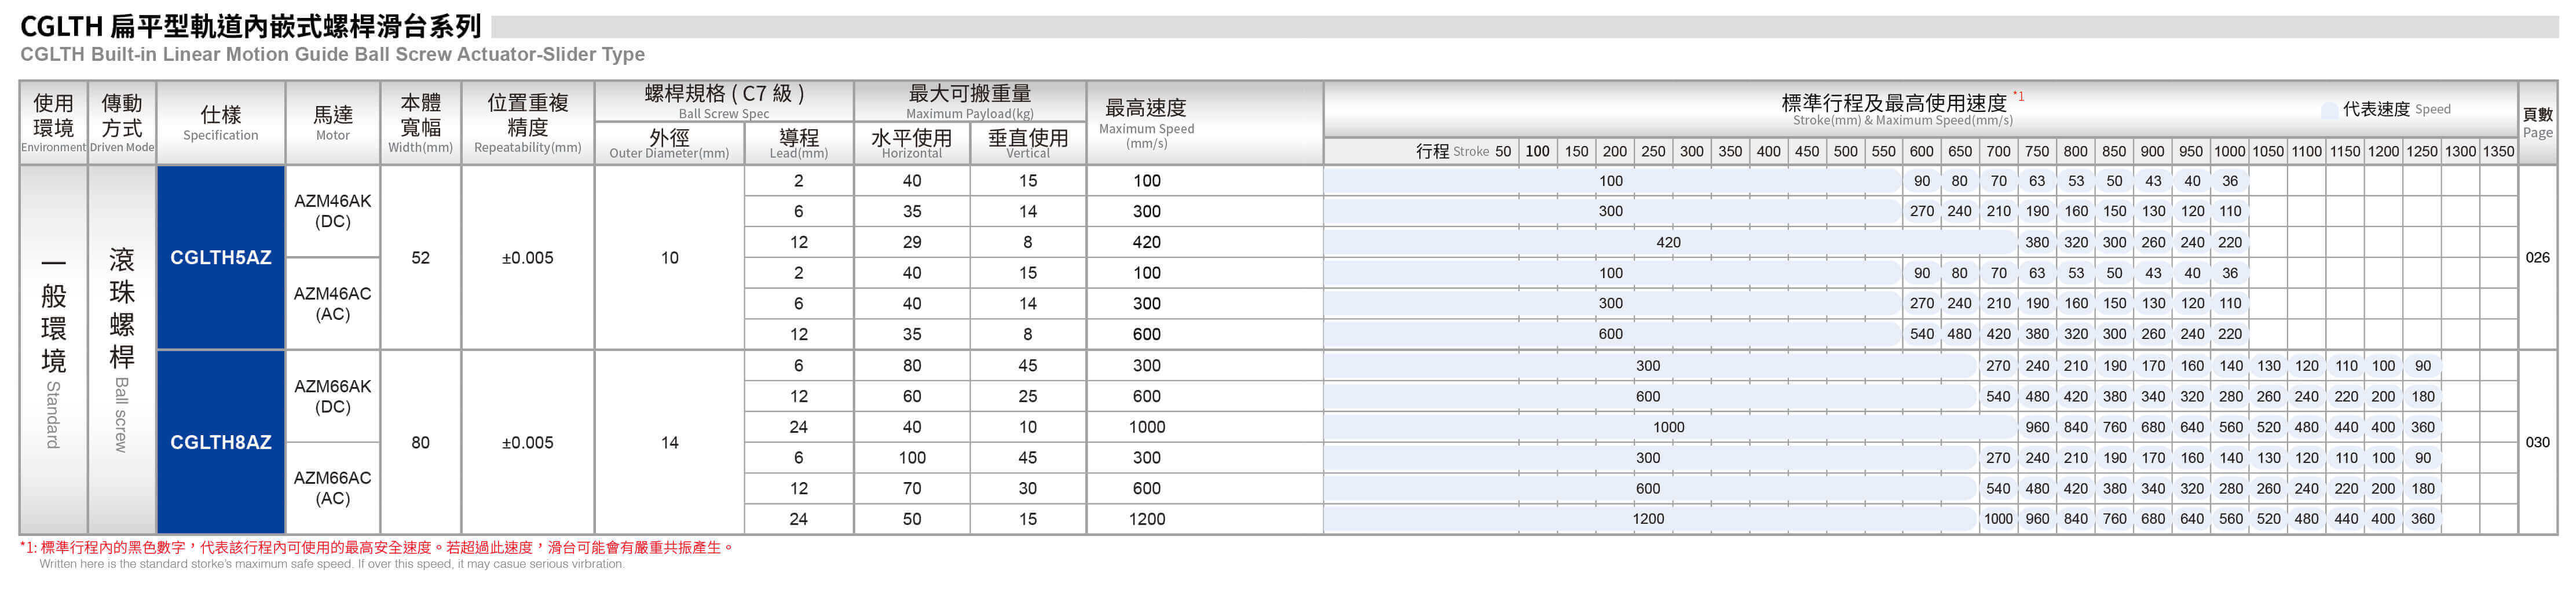The height and width of the screenshot is (591, 2576).
Task: Select the "傳動方式 Driven Mode" column header
Action: point(122,123)
